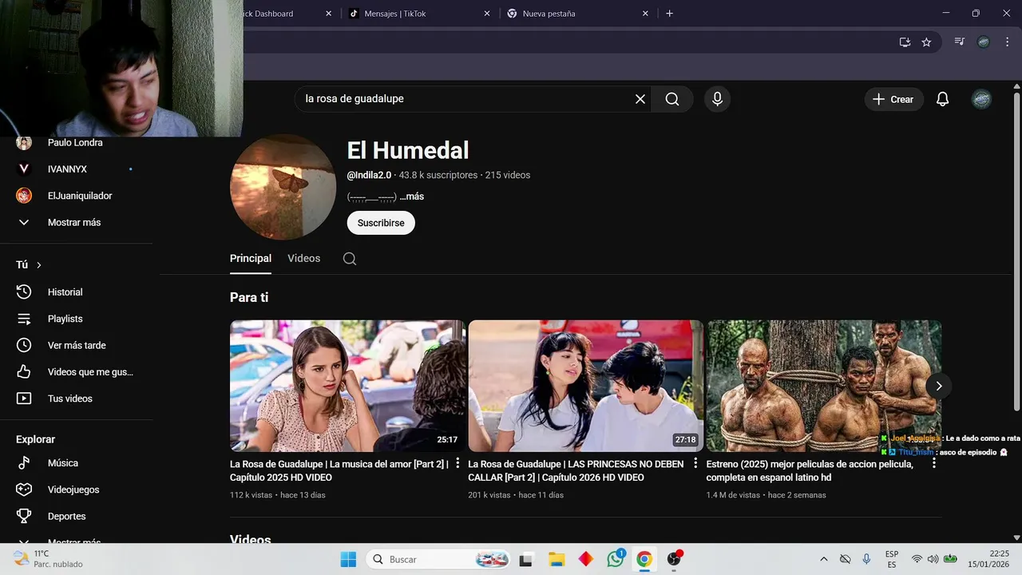Viewport: 1022px width, 575px height.
Task: Expand the Tú section chevron
Action: [38, 265]
